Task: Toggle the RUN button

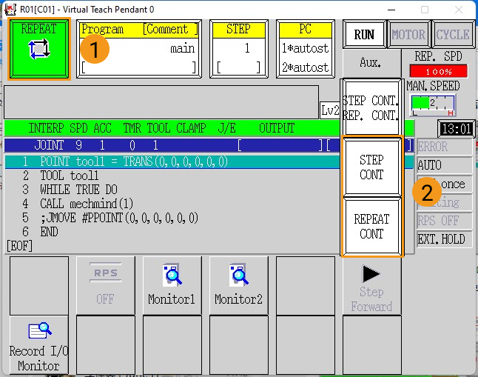Action: pyautogui.click(x=364, y=35)
